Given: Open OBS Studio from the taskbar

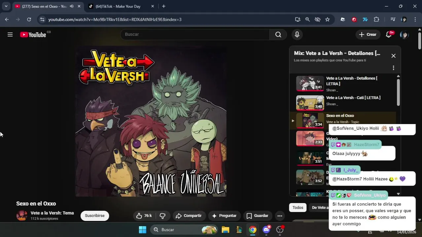Looking at the screenshot, I should point(280,230).
